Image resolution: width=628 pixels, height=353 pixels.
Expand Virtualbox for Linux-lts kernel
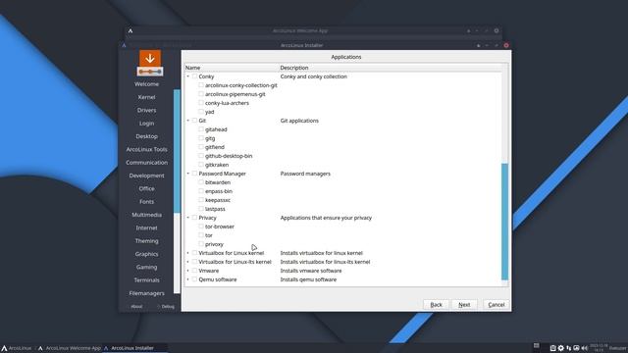(x=187, y=262)
